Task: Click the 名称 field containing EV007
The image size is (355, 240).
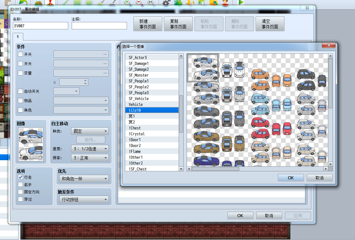Action: (x=41, y=26)
